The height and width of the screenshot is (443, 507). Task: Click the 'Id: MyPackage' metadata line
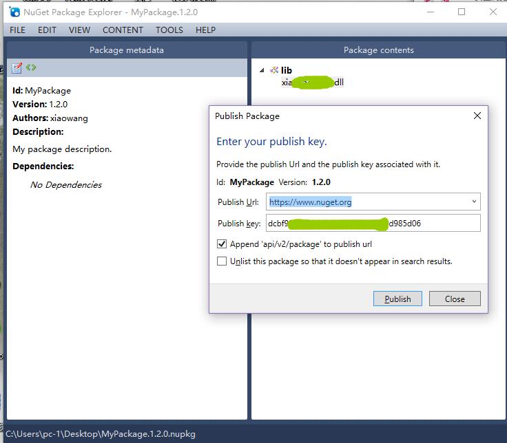pyautogui.click(x=41, y=91)
